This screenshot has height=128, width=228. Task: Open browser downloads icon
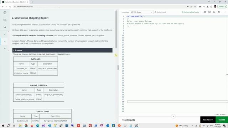(207, 6)
